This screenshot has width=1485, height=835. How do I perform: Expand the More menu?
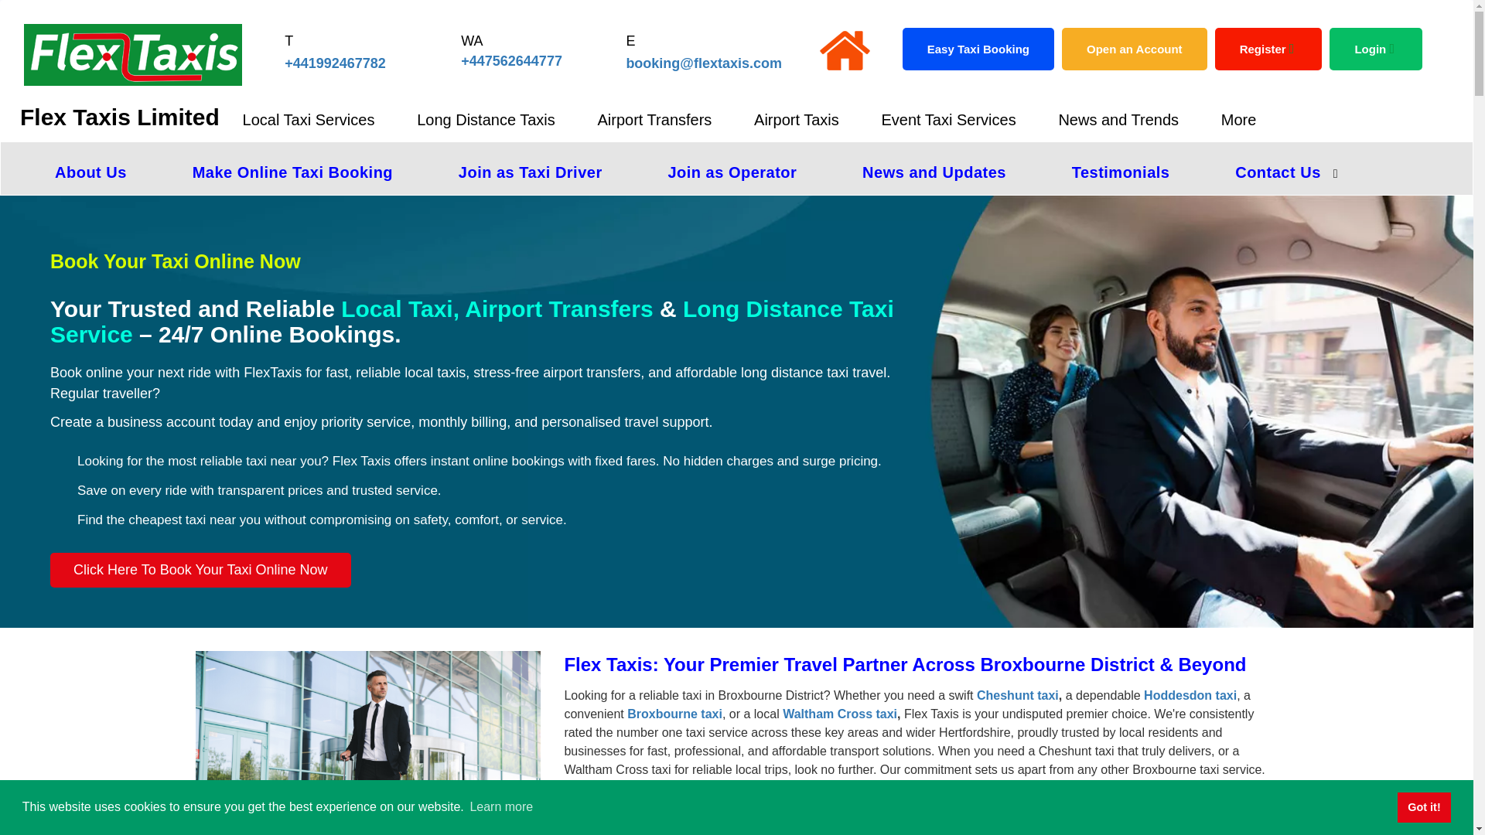click(x=1237, y=120)
